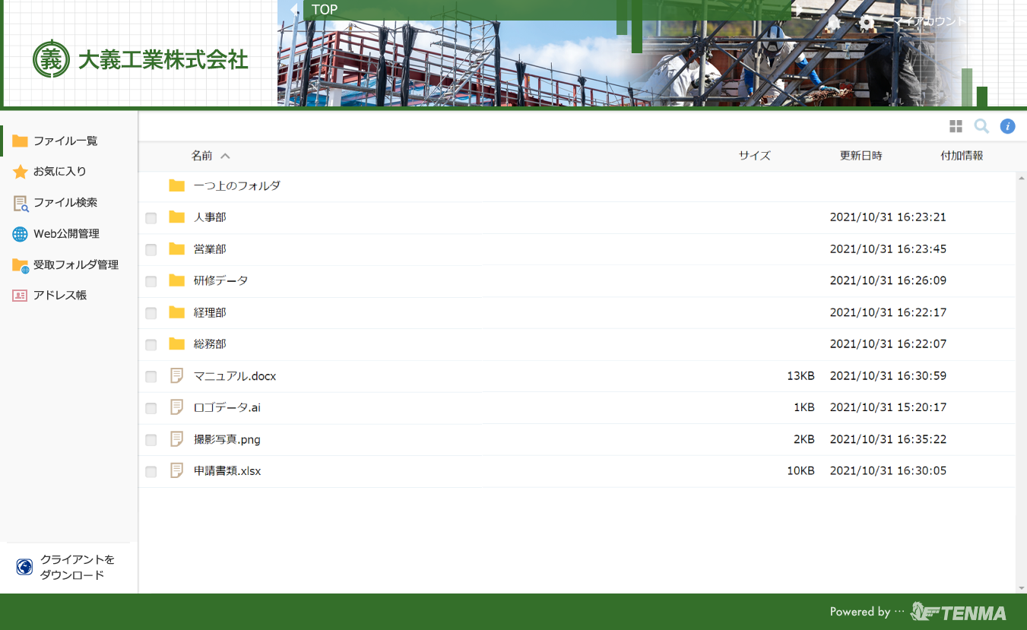Open the settings gear icon

867,23
